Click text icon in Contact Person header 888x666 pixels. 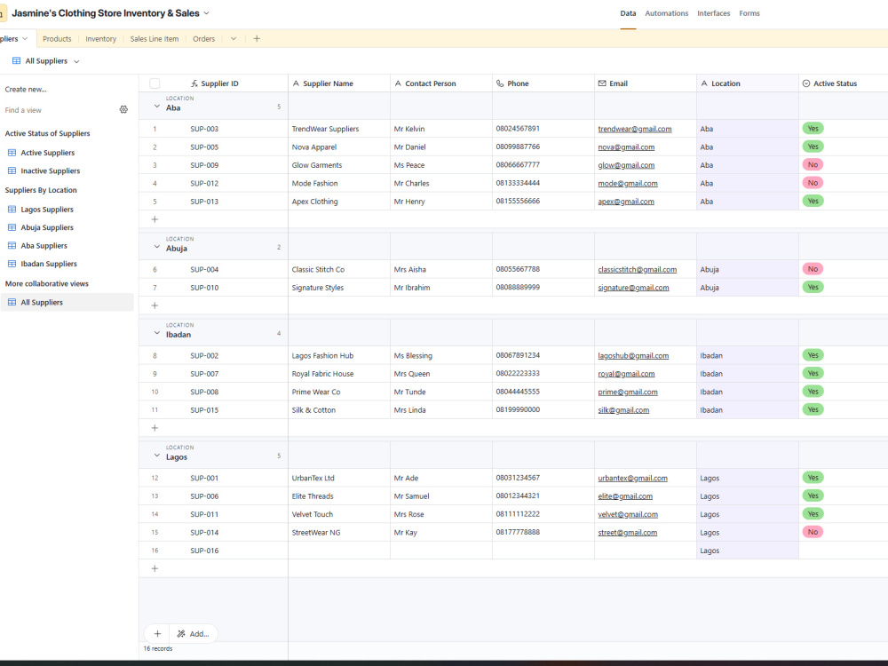click(x=398, y=83)
